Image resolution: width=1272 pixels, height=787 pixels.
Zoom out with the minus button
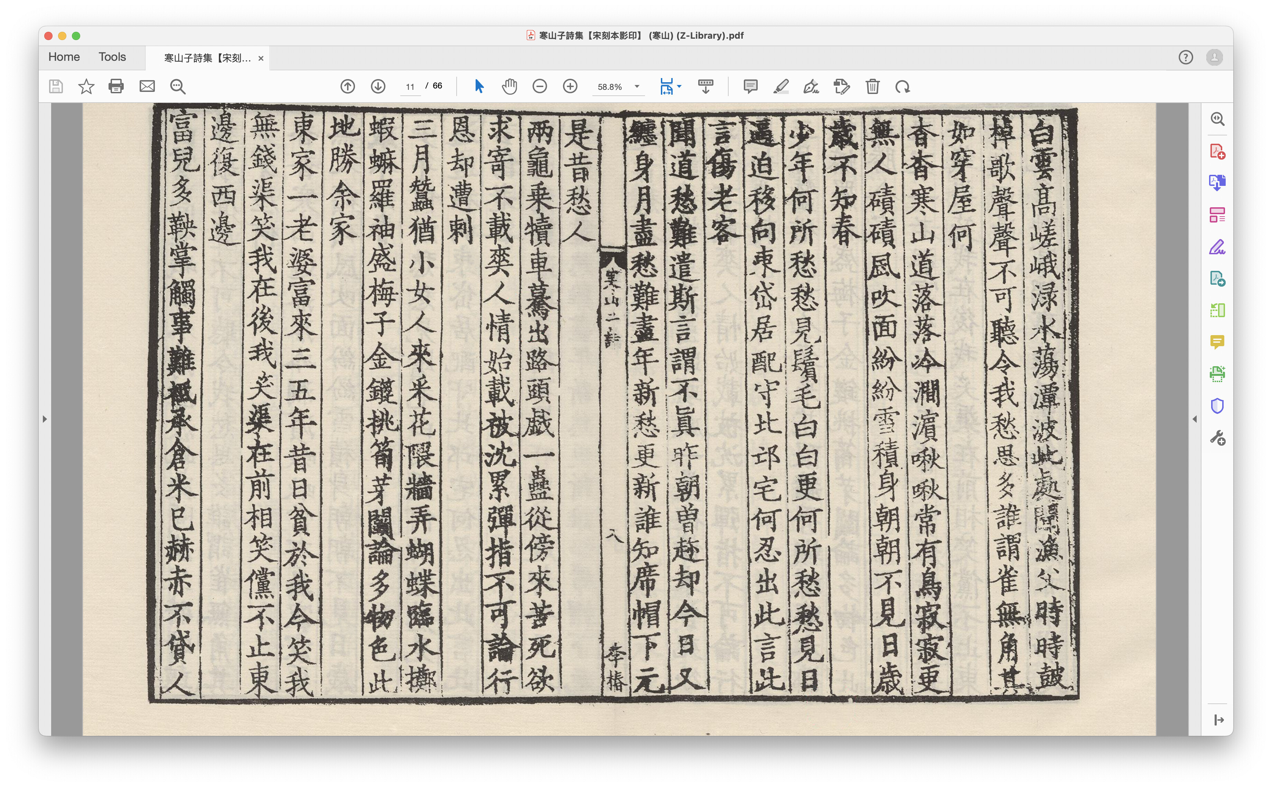(540, 86)
